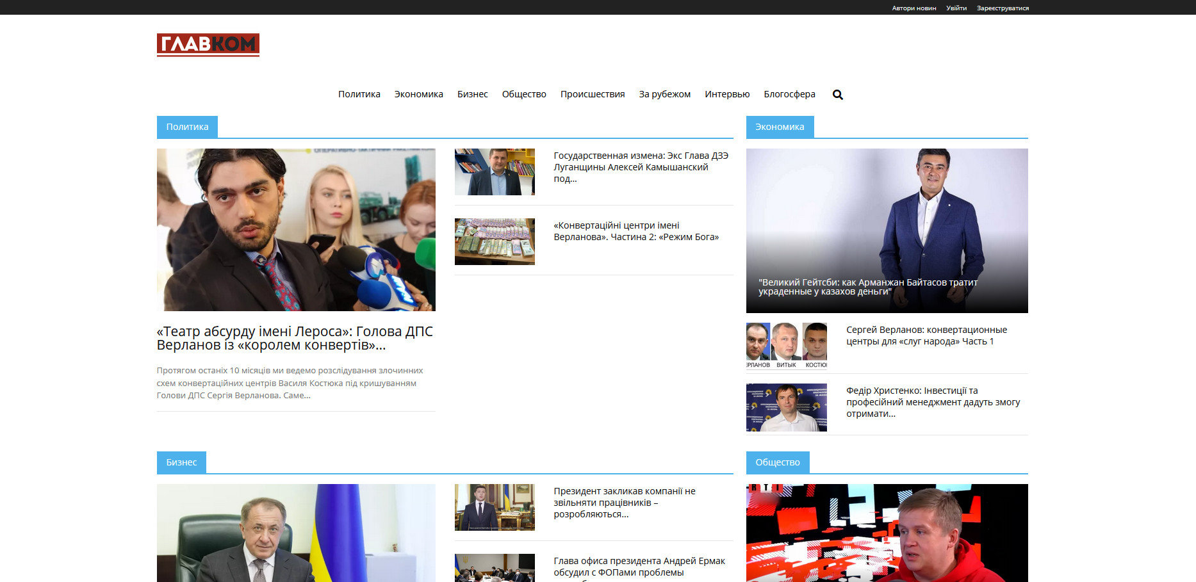Open the «Театр абсурду імені Лероса» headline
1196x582 pixels.
point(295,338)
